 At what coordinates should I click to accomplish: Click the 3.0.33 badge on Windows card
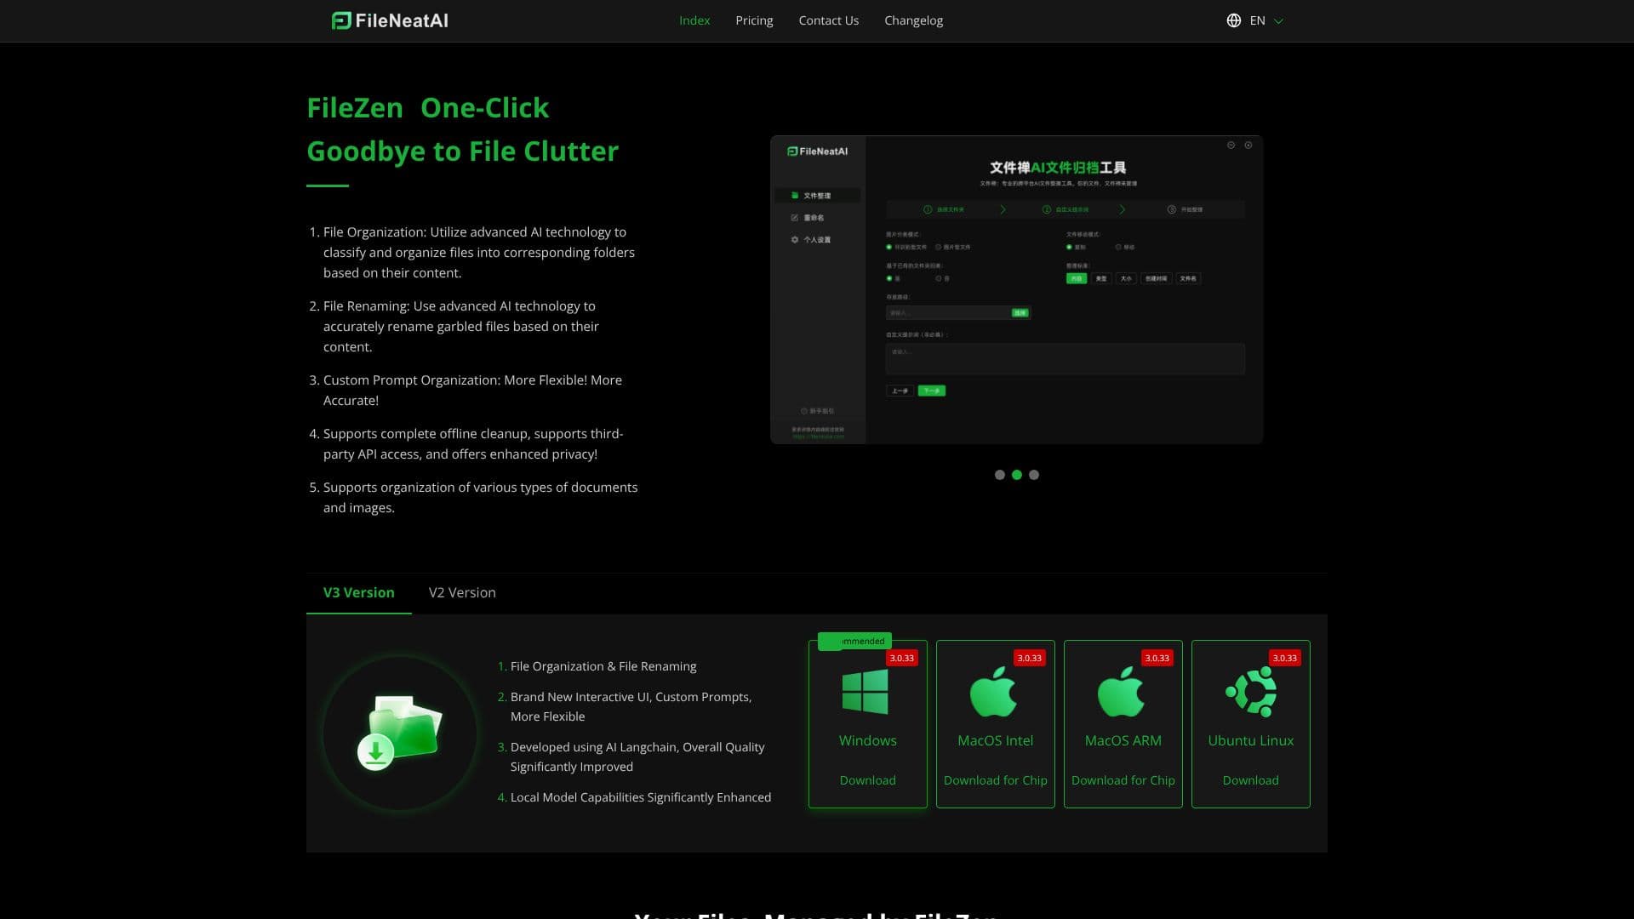click(901, 658)
